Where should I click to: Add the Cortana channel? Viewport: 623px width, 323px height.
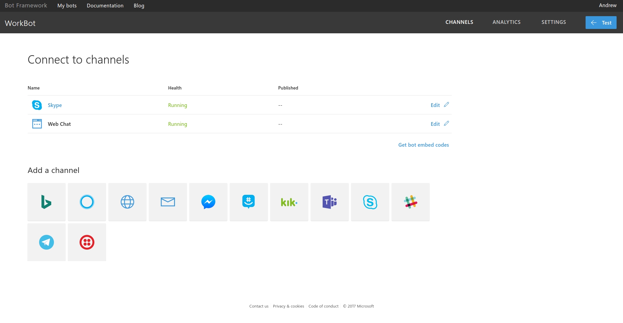point(87,202)
